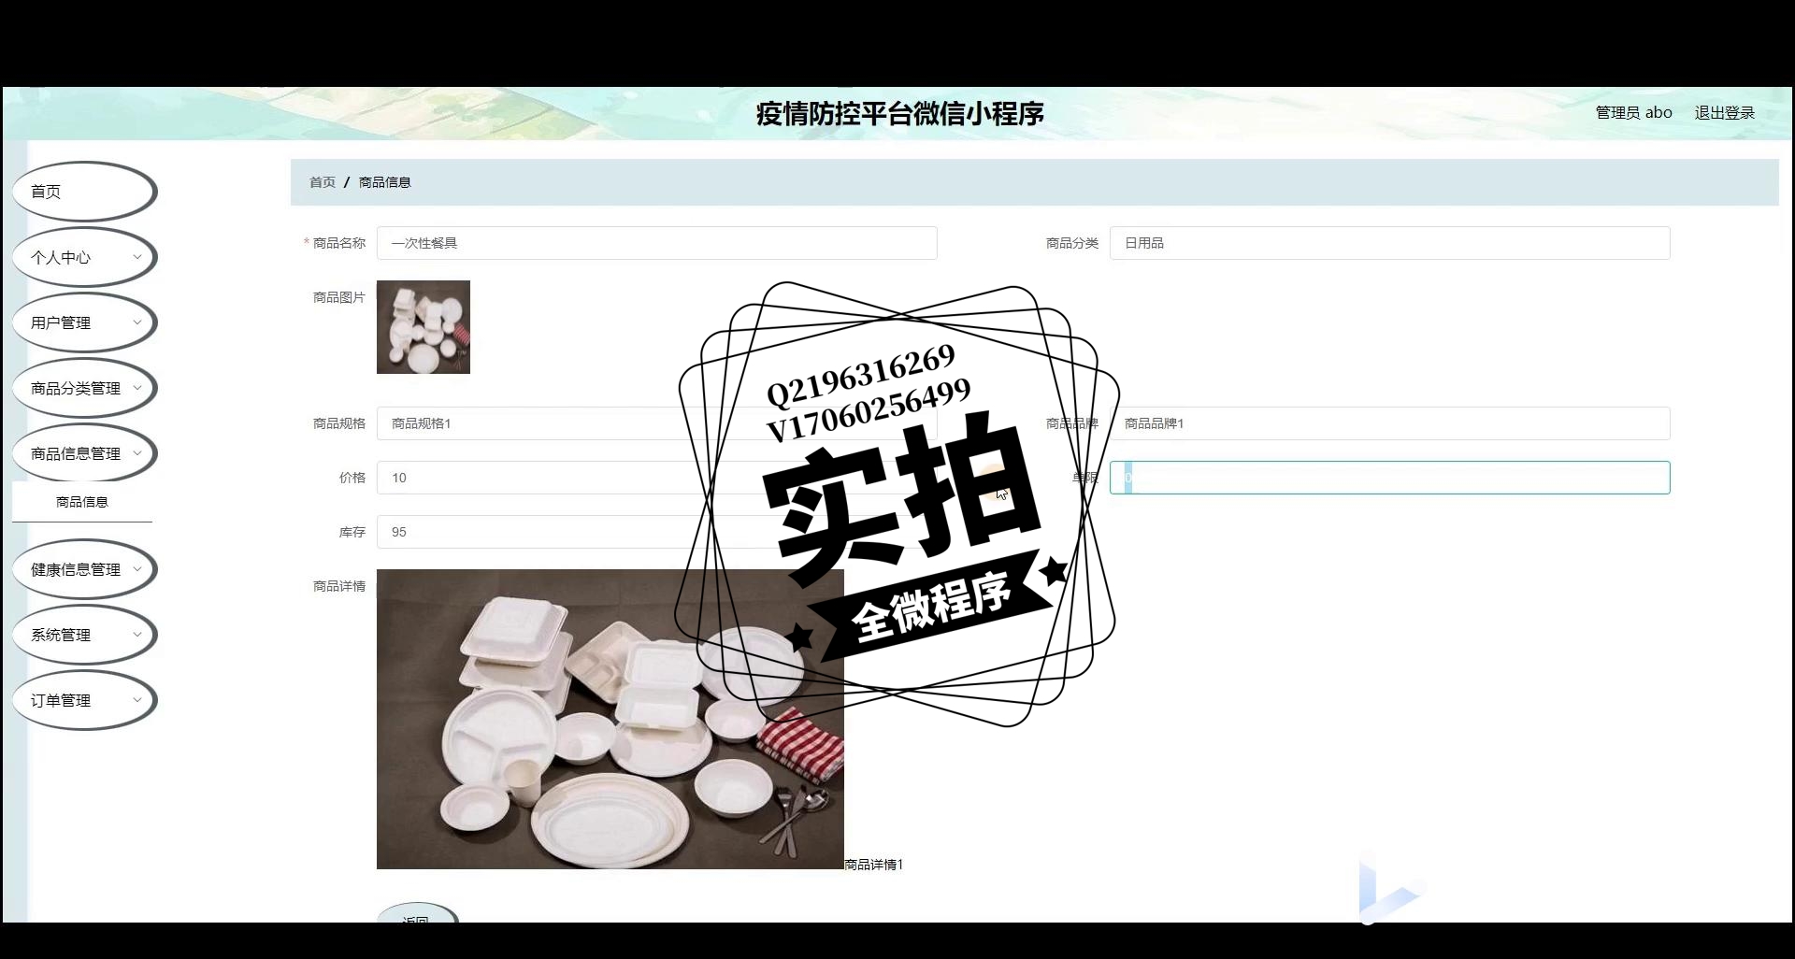The width and height of the screenshot is (1795, 959).
Task: Click the large 商品详情 tableware image
Action: pos(610,719)
